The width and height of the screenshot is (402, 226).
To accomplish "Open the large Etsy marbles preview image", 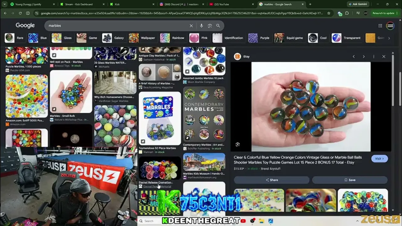I will pyautogui.click(x=311, y=107).
